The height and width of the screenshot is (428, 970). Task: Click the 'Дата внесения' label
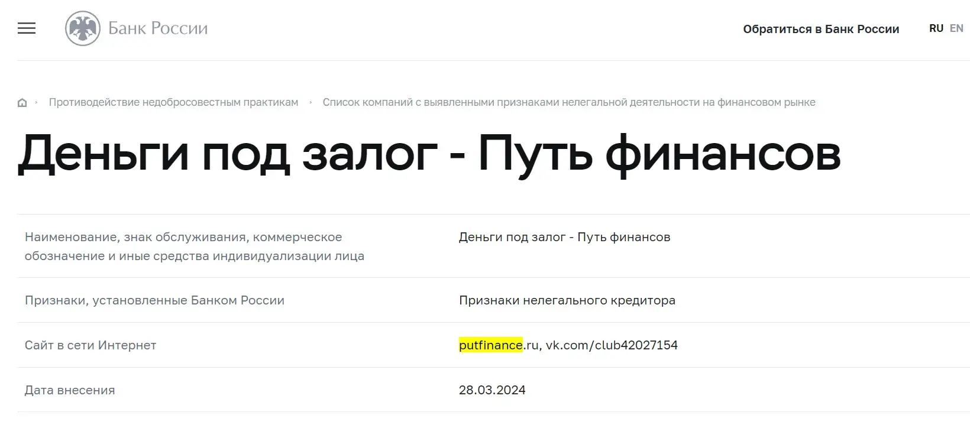70,390
